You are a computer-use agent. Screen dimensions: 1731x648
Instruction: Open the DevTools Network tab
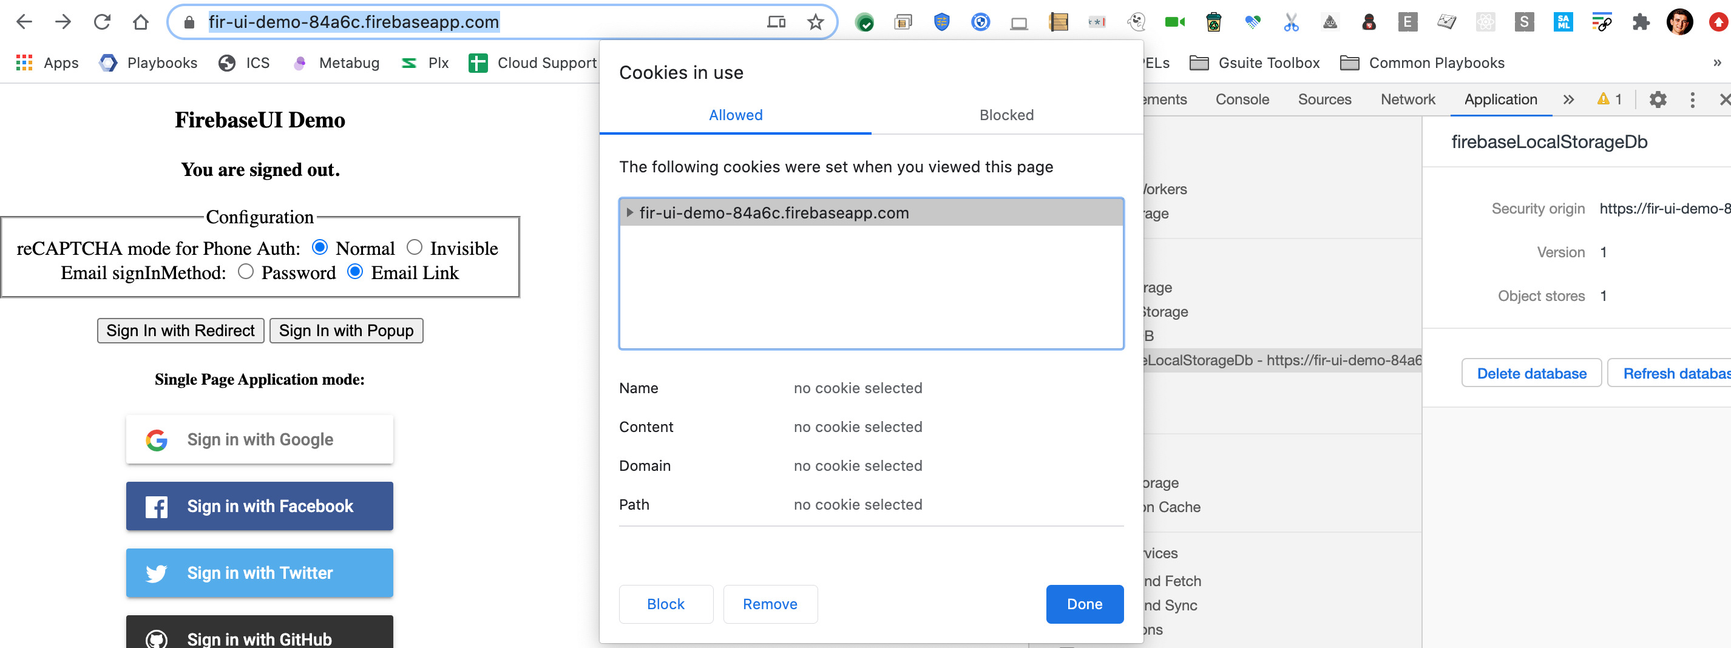[x=1407, y=100]
